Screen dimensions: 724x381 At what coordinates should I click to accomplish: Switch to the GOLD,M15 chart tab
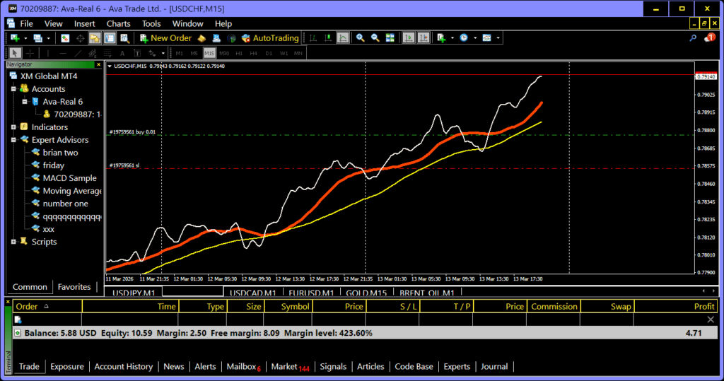point(366,293)
